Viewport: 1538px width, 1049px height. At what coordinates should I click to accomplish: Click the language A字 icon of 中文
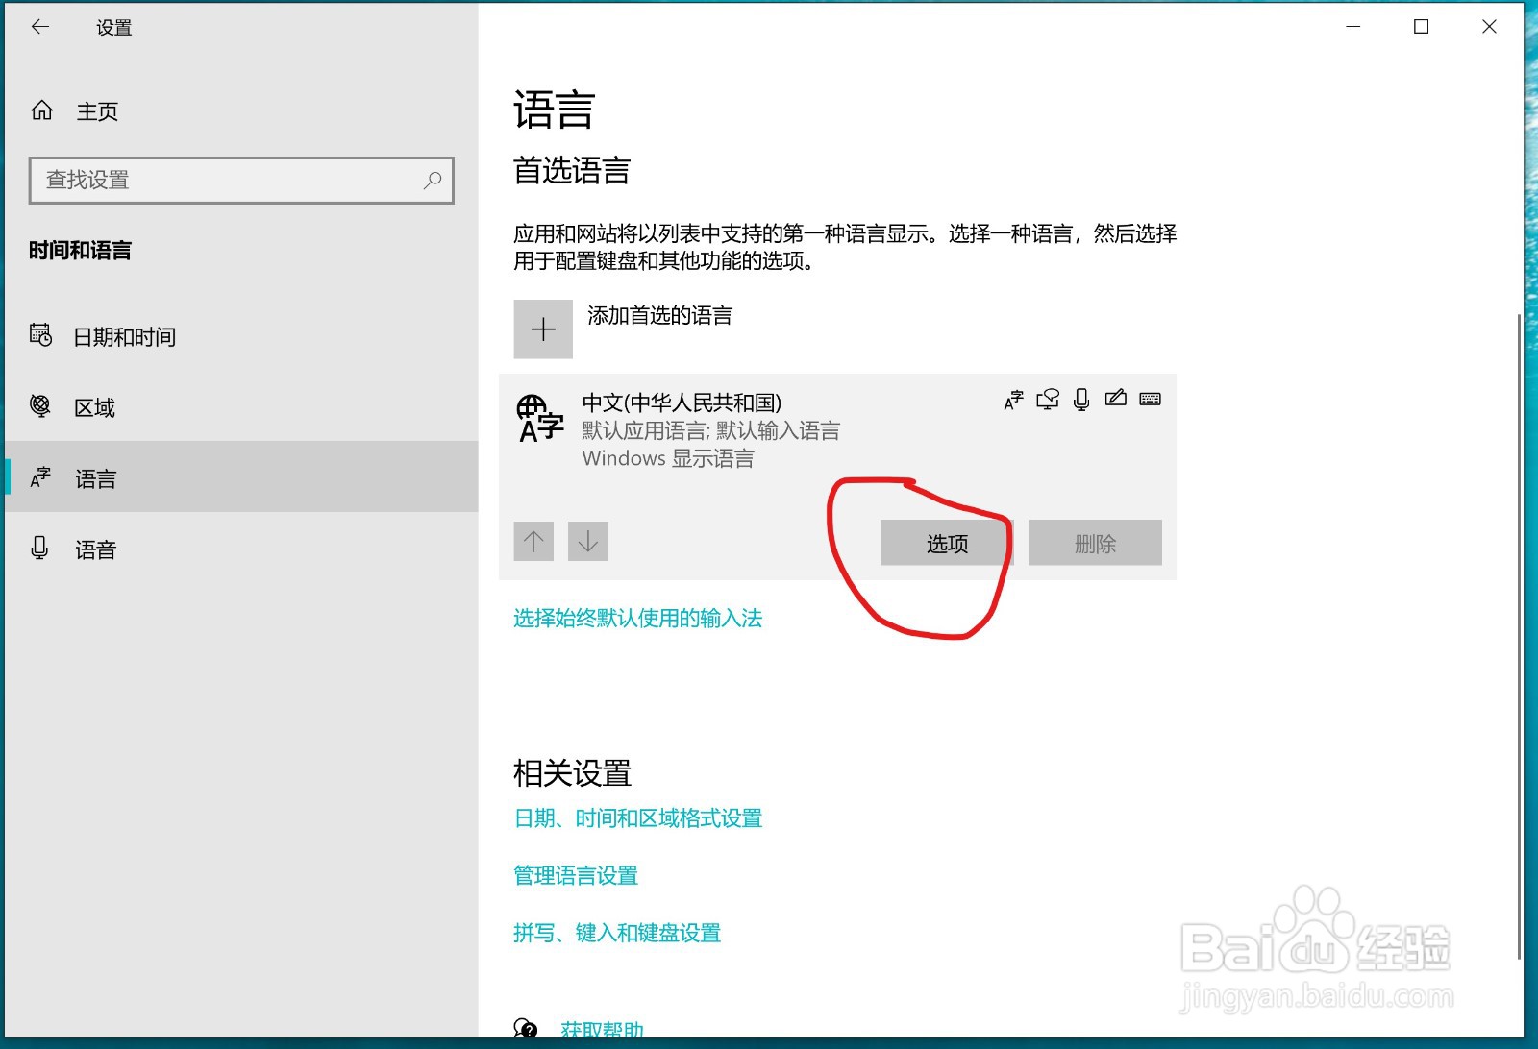(x=540, y=420)
